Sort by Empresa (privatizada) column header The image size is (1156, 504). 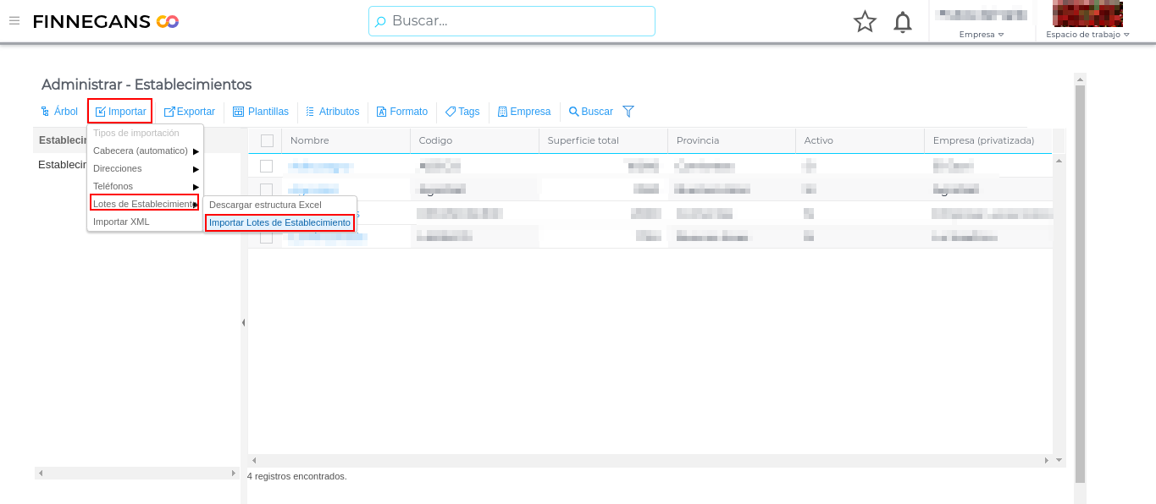(x=987, y=140)
